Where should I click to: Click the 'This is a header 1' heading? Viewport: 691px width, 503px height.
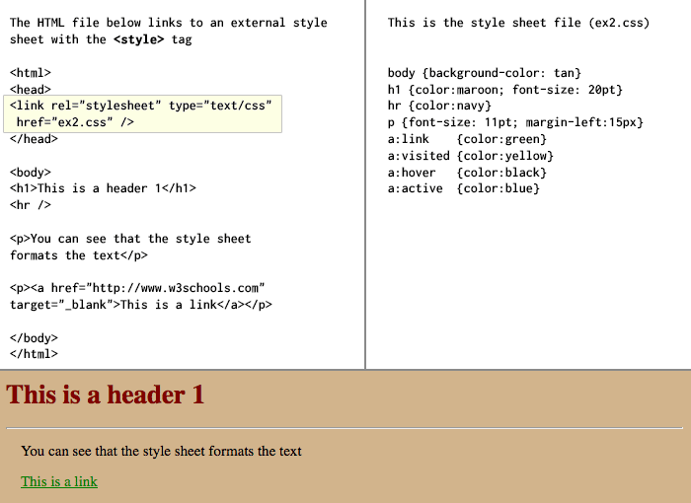[106, 395]
